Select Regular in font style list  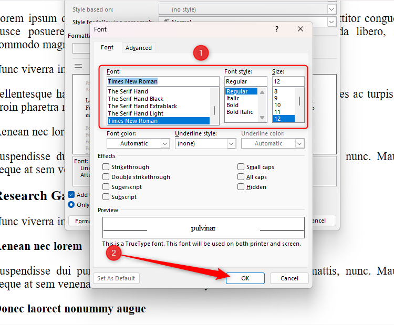coord(241,91)
